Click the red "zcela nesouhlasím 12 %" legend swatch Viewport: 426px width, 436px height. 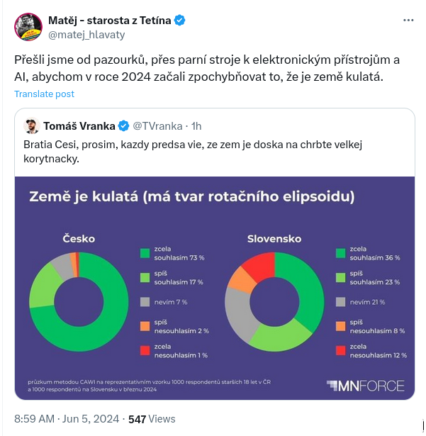[340, 349]
